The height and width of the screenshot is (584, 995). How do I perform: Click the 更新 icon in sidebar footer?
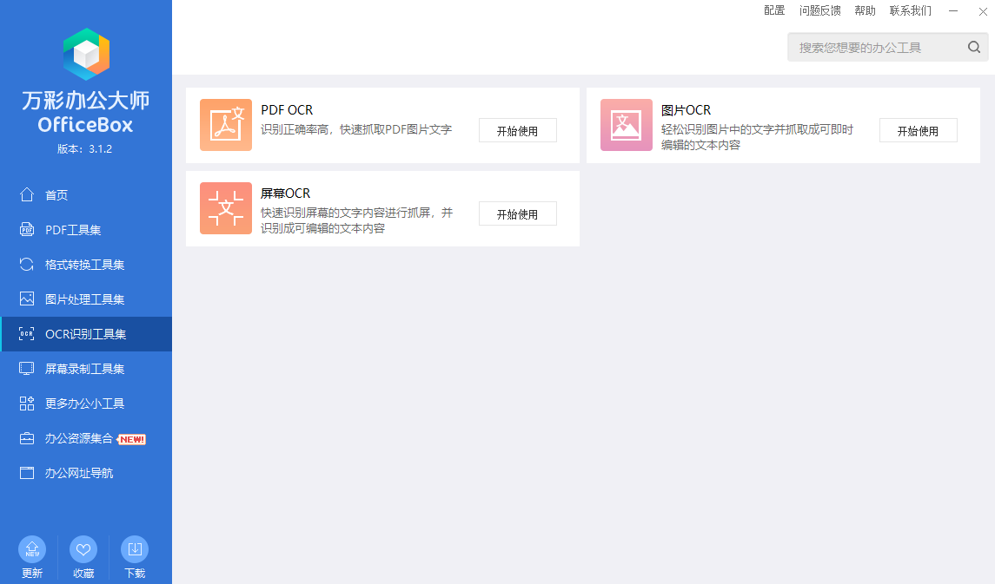32,549
